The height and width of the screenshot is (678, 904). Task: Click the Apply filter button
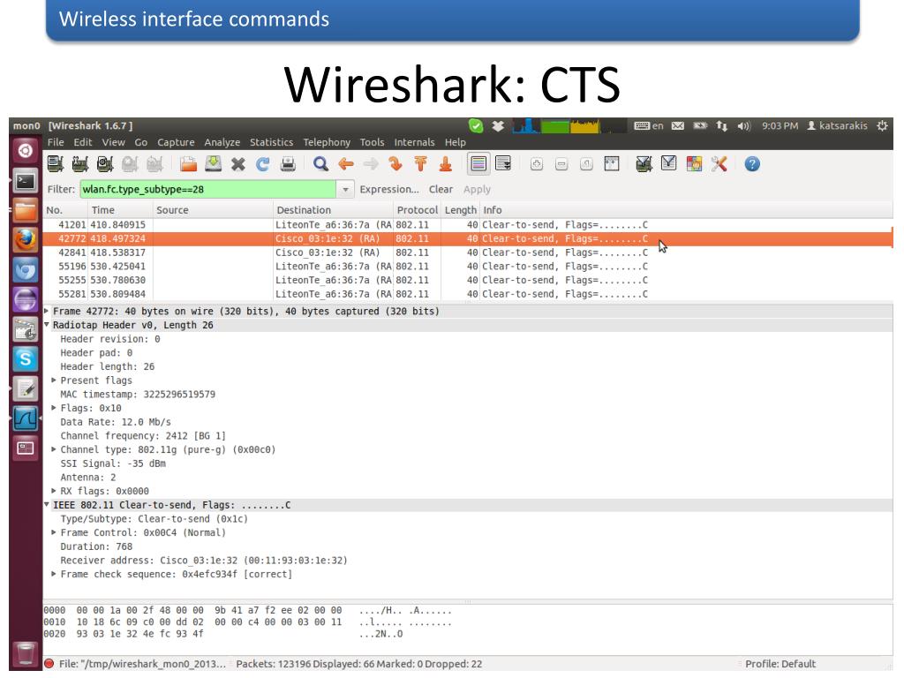point(477,189)
